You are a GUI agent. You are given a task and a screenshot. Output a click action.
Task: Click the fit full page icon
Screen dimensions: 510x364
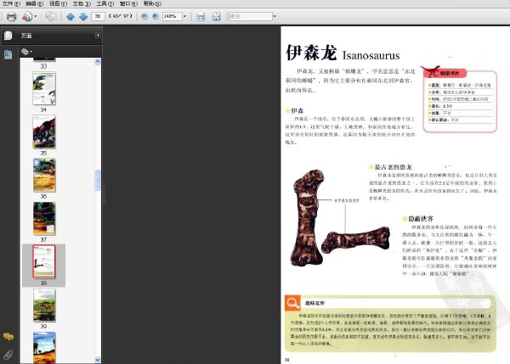[216, 17]
